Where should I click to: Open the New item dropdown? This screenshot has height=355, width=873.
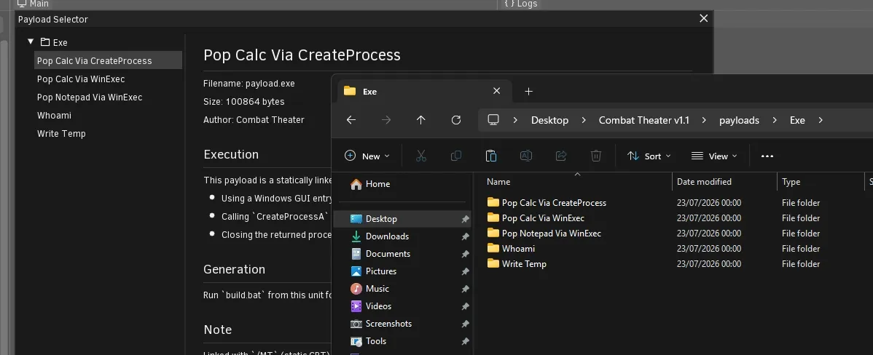[x=367, y=156]
